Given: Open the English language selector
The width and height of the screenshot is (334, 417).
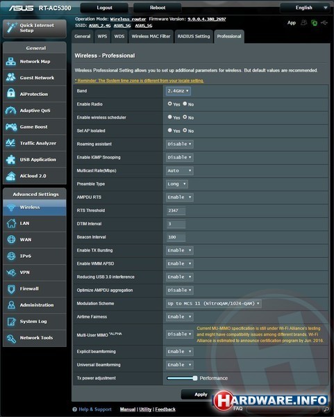Looking at the screenshot, I should [x=306, y=8].
